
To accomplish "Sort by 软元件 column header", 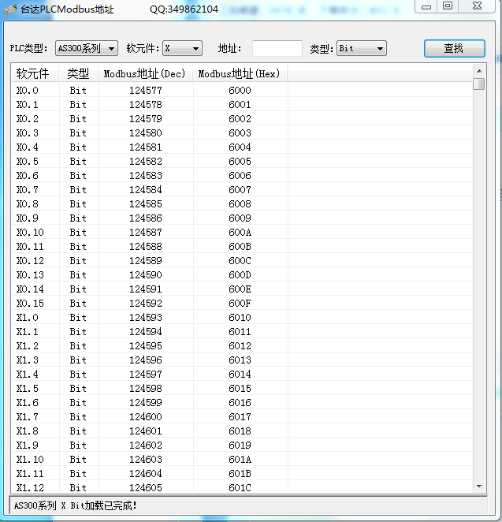I will 33,74.
